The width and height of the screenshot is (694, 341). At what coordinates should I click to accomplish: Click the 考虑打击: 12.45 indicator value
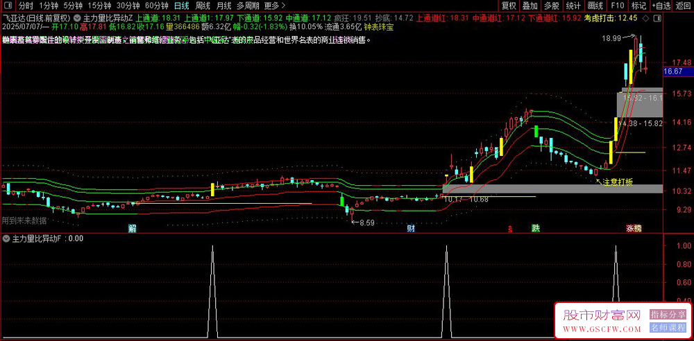(x=610, y=19)
